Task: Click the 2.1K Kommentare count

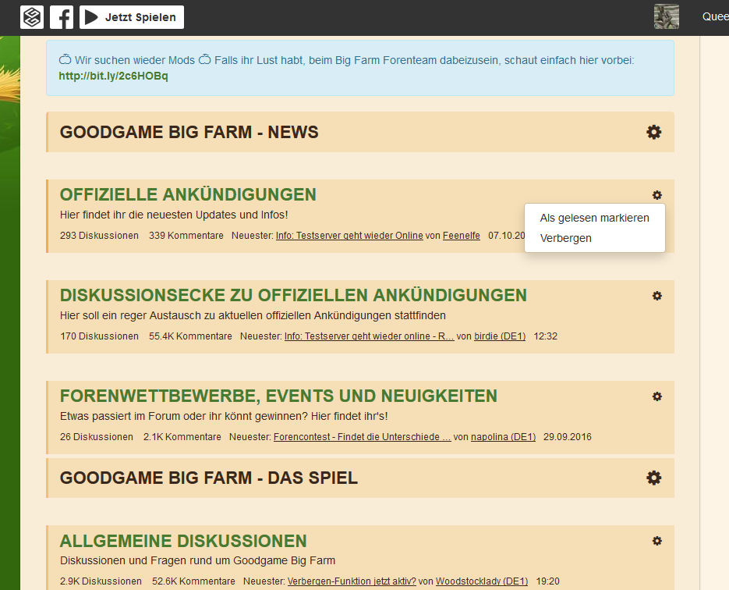Action: [182, 437]
